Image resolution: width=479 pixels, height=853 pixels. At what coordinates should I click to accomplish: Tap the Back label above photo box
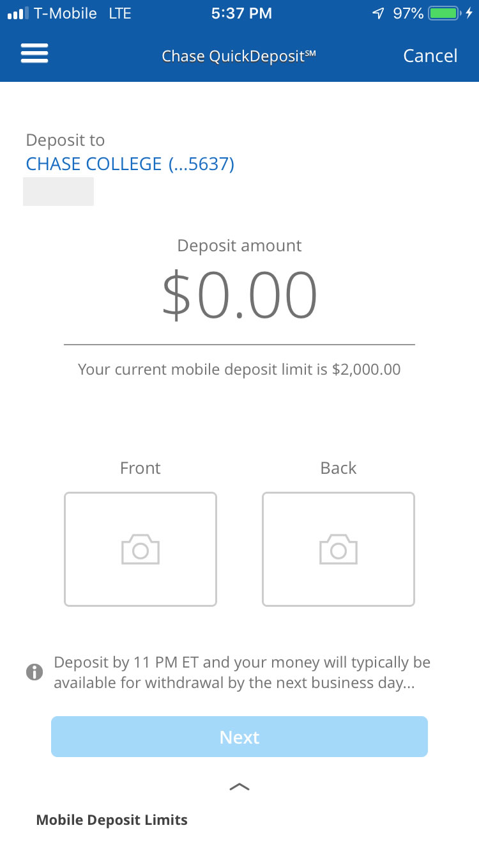click(x=338, y=468)
